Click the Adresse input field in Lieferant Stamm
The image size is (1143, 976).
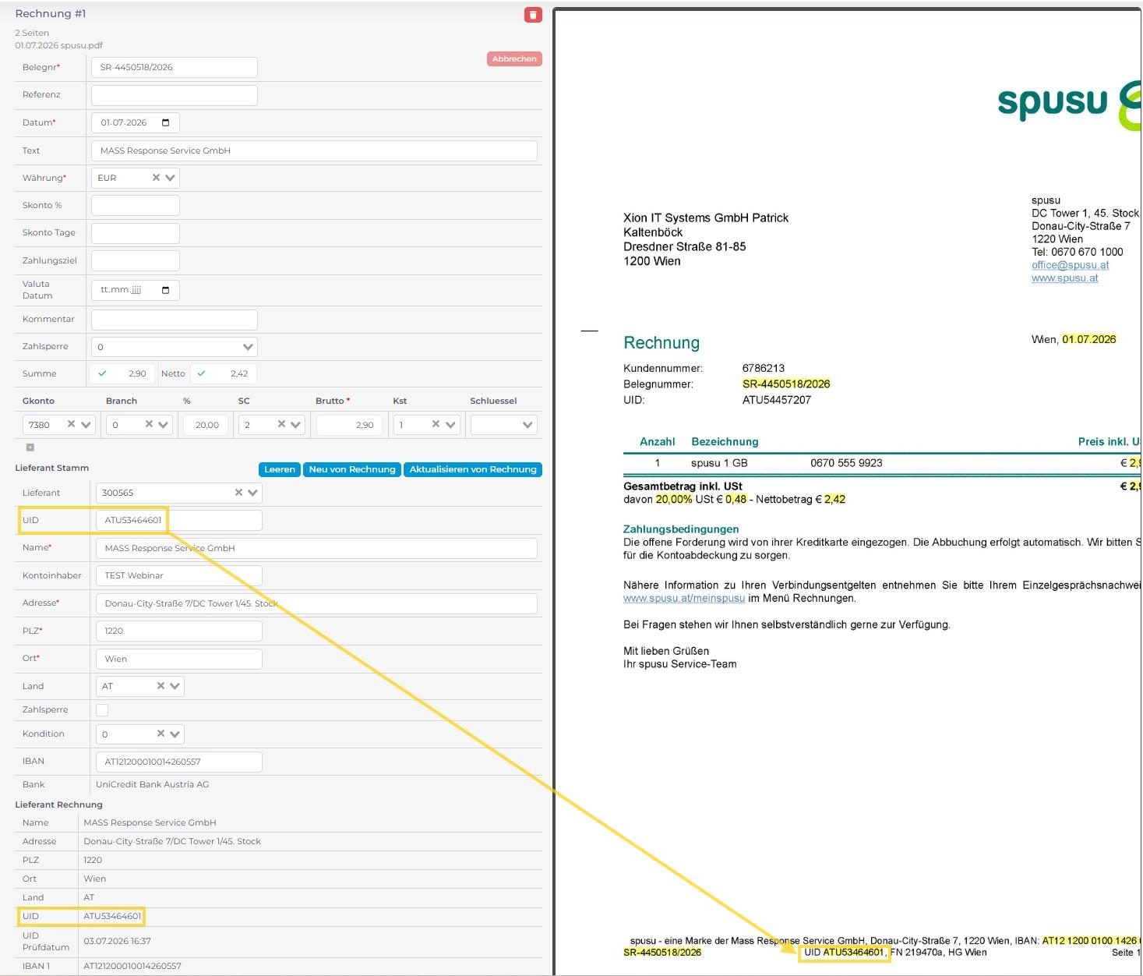(316, 603)
